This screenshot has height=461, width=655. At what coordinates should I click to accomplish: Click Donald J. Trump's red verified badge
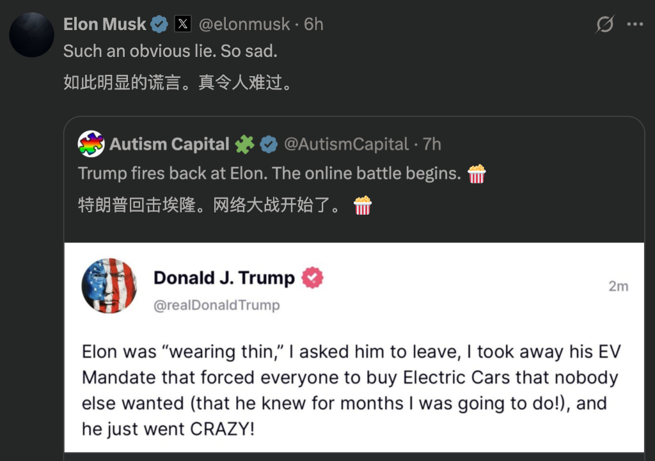coord(313,277)
